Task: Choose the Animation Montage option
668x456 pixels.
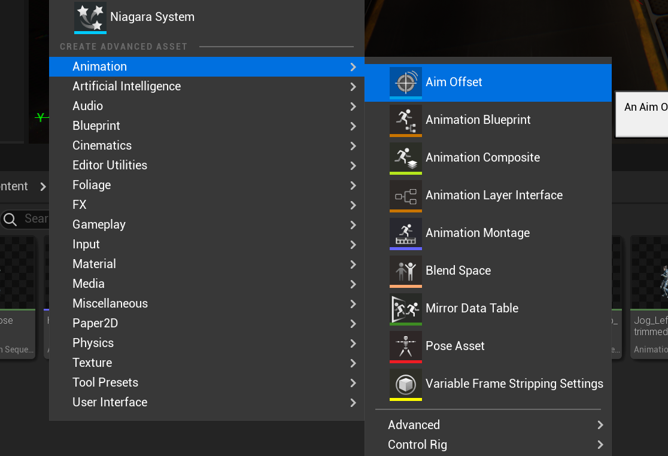Action: (488, 234)
